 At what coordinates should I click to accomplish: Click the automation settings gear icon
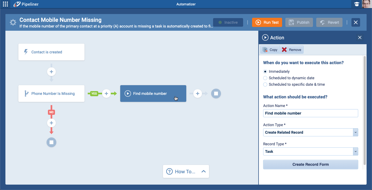(13, 22)
